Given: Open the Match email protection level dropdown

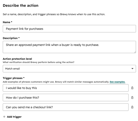Looking at the screenshot, I should click(x=69, y=69).
